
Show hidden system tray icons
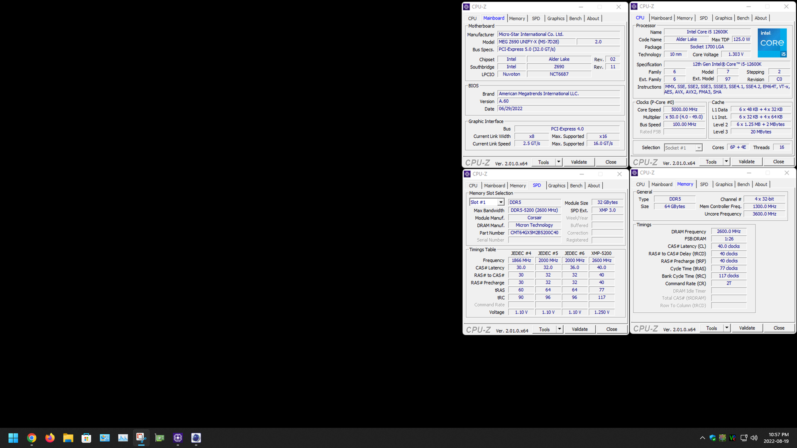[702, 438]
